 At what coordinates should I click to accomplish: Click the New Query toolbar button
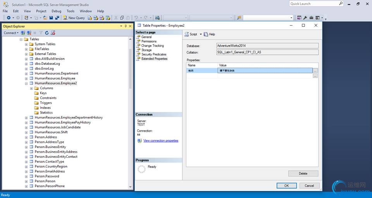74,18
